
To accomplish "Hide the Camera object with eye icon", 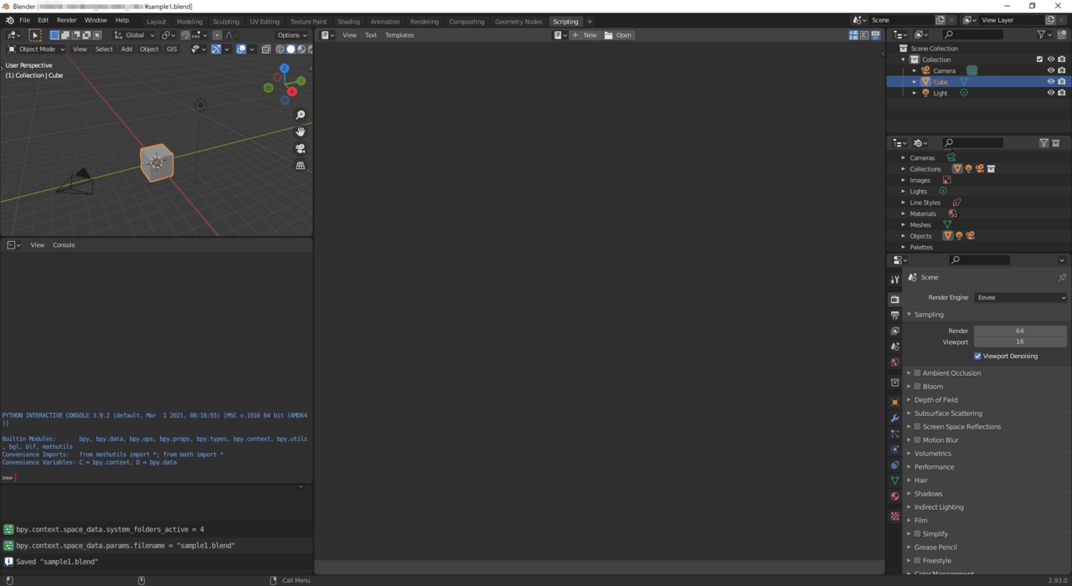I will (x=1050, y=70).
